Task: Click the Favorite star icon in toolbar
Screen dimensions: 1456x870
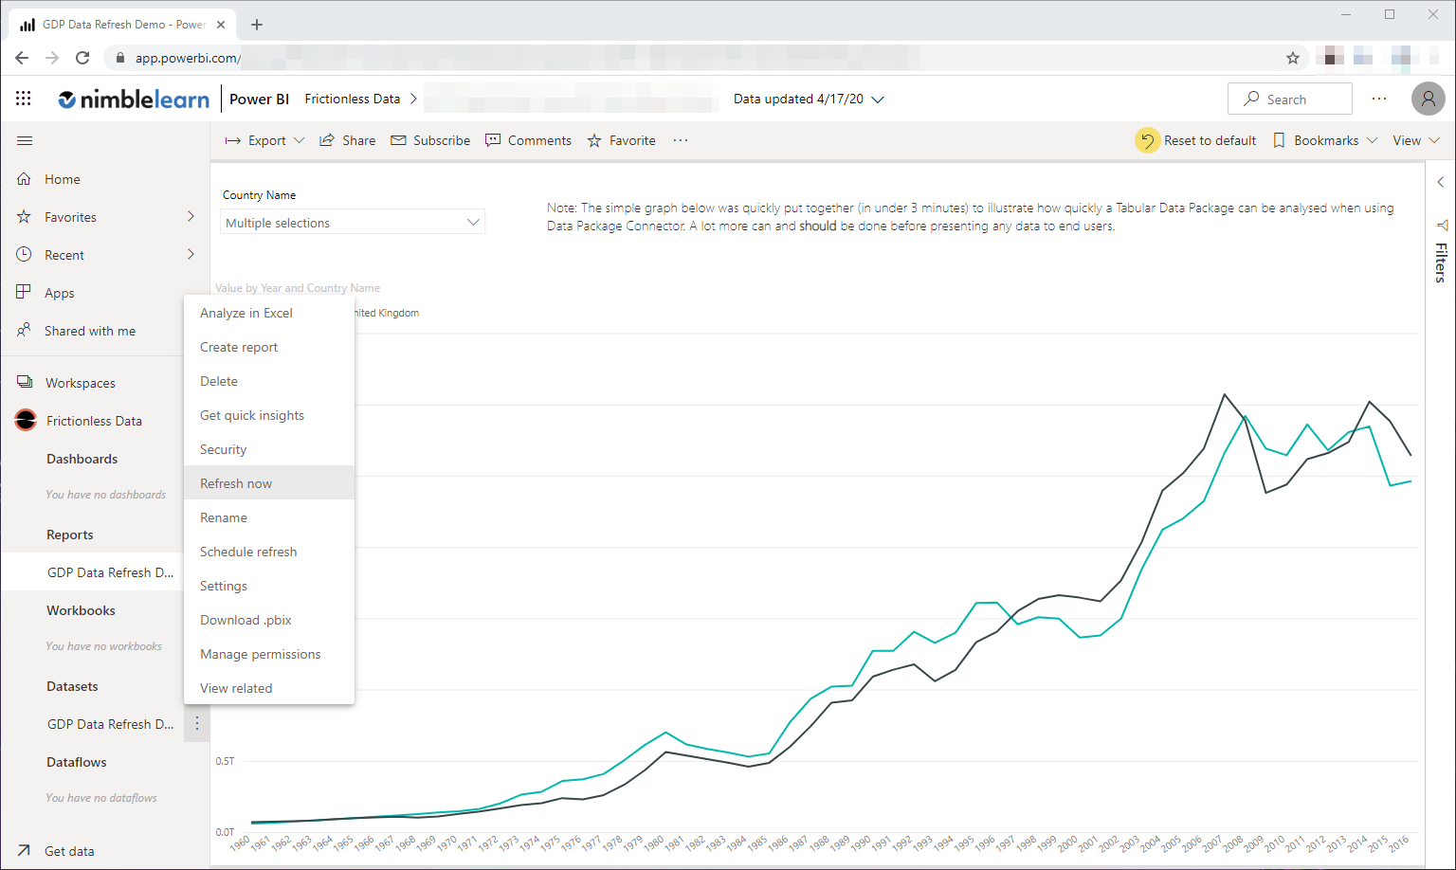Action: (594, 140)
